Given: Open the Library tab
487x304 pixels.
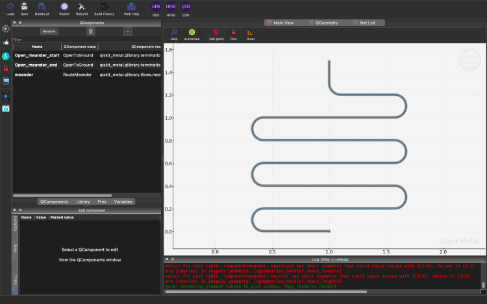Looking at the screenshot, I should (x=83, y=202).
